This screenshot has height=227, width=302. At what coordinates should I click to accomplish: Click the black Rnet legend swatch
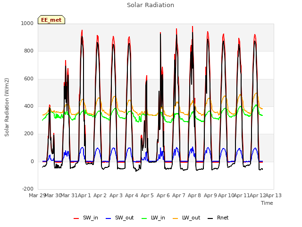point(210,218)
